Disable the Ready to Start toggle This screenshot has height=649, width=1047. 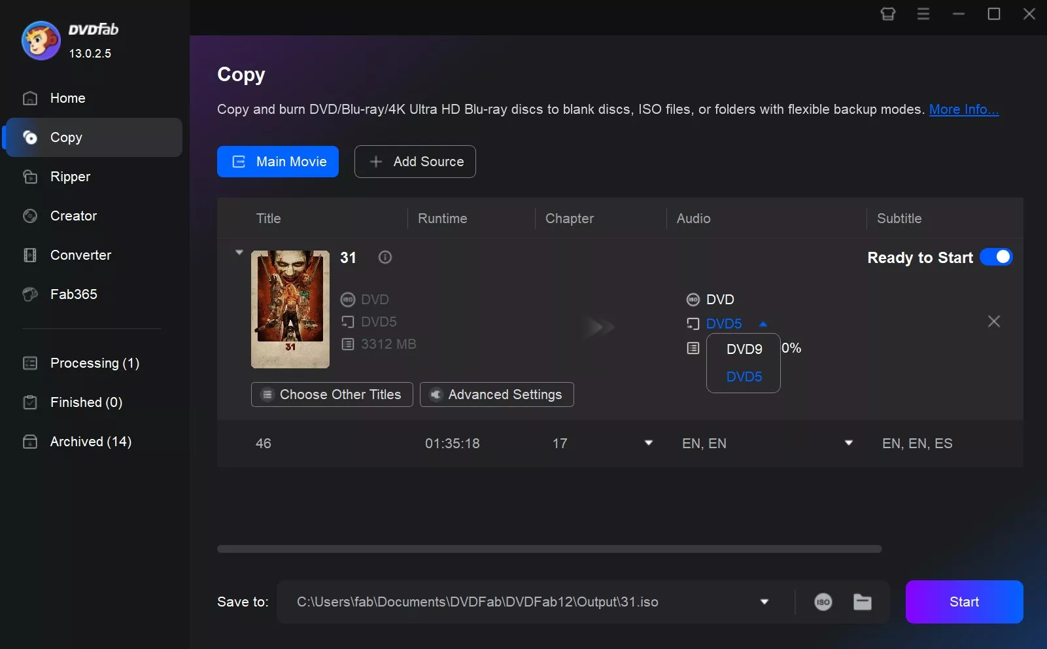tap(995, 257)
